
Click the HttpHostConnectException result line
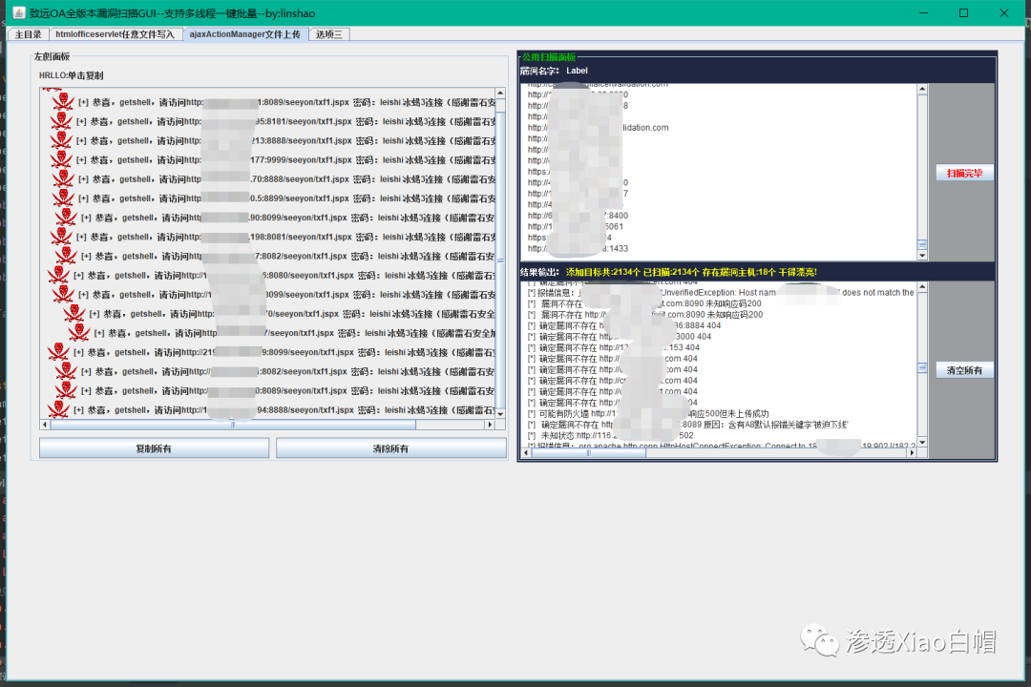tap(721, 447)
